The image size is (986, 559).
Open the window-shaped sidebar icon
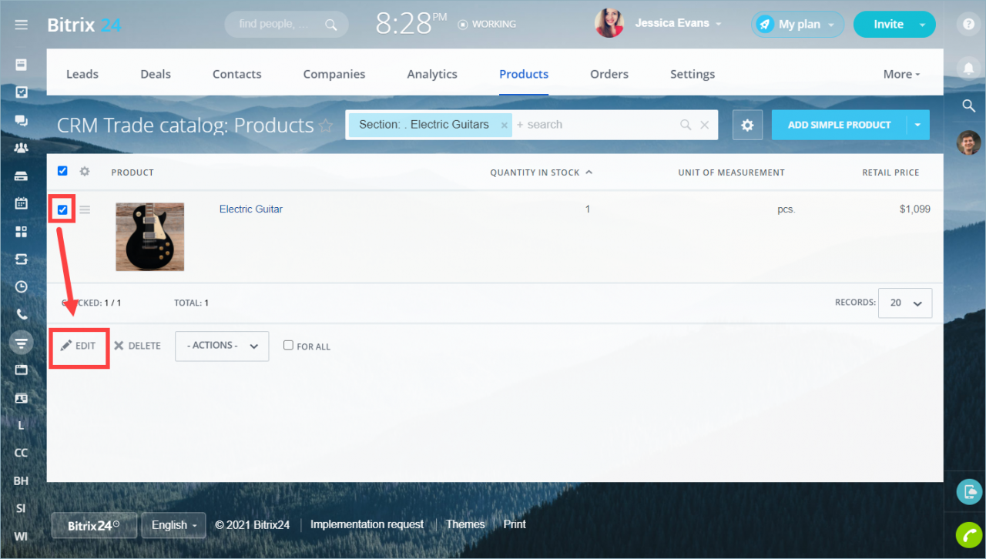pyautogui.click(x=21, y=370)
